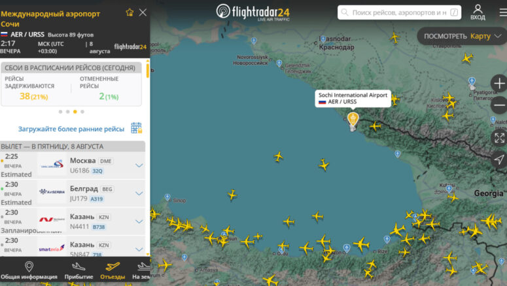Click Загружайте более ранние рейсы link
Image resolution: width=507 pixels, height=286 pixels.
(71, 129)
